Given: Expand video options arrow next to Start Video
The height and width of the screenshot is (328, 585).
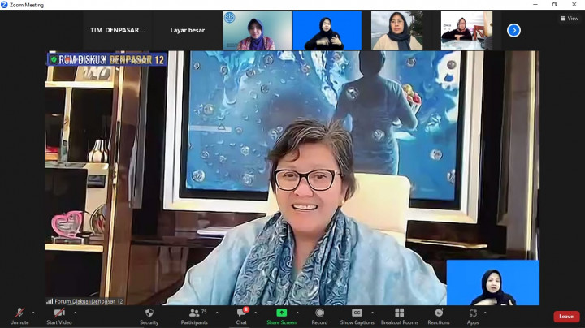Looking at the screenshot, I should pos(75,313).
